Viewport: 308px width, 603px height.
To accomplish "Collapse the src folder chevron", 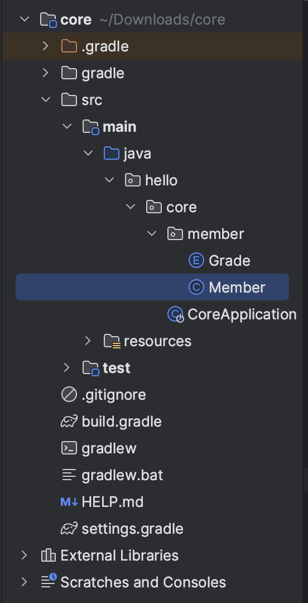I will 45,99.
